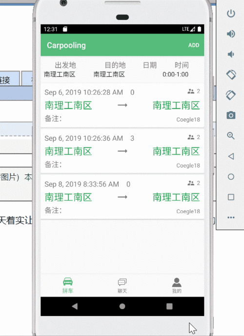Android navigation bar recents button on phone
Viewport: 244px width, 336px height.
[169, 307]
